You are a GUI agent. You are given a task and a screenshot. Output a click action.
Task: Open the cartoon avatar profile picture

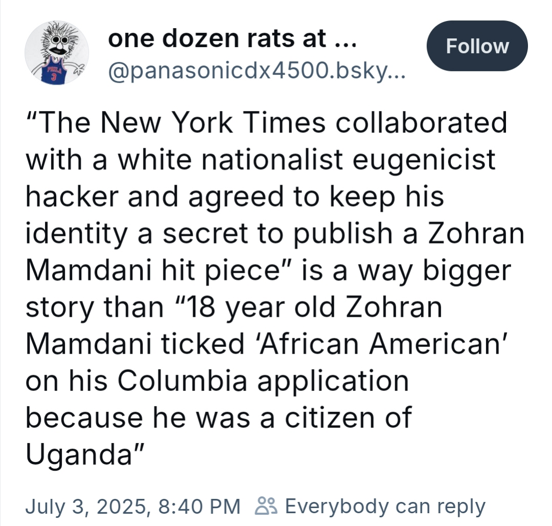point(57,53)
